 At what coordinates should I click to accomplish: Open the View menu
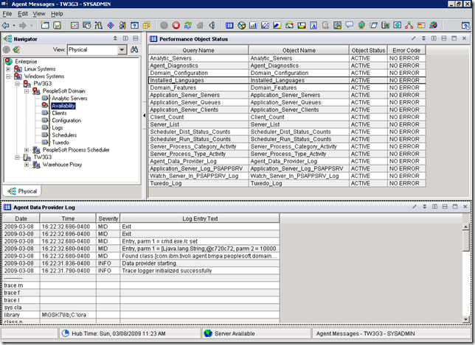coord(39,13)
